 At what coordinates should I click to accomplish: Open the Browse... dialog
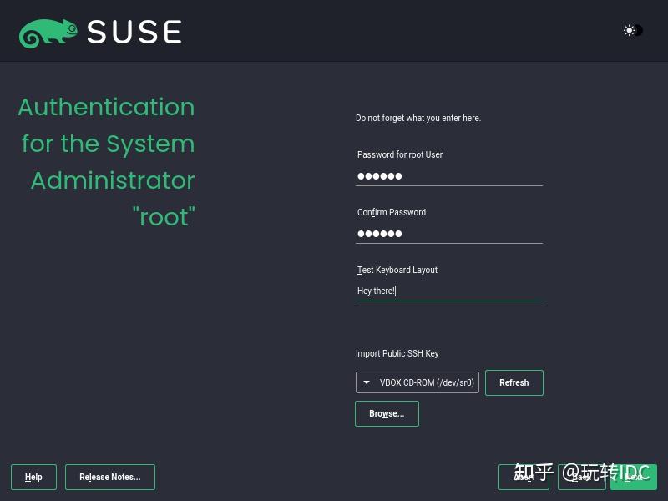(x=387, y=413)
